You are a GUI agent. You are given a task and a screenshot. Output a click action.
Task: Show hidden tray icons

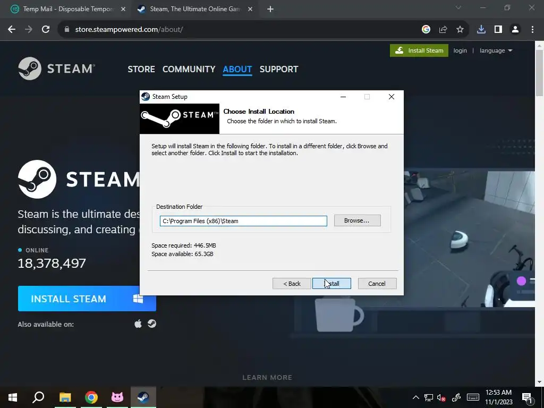point(415,397)
